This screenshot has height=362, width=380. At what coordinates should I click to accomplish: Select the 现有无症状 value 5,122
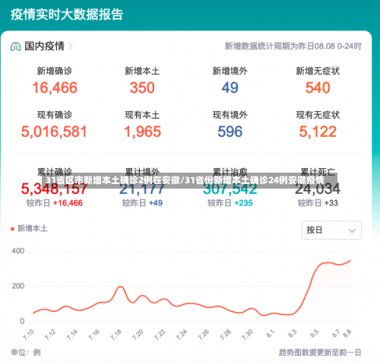coord(318,132)
